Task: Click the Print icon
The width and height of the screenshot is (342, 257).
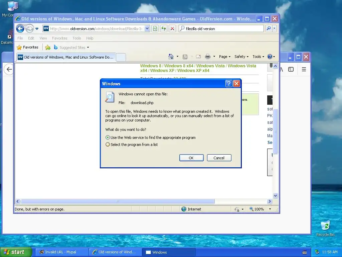Action: coord(208,57)
